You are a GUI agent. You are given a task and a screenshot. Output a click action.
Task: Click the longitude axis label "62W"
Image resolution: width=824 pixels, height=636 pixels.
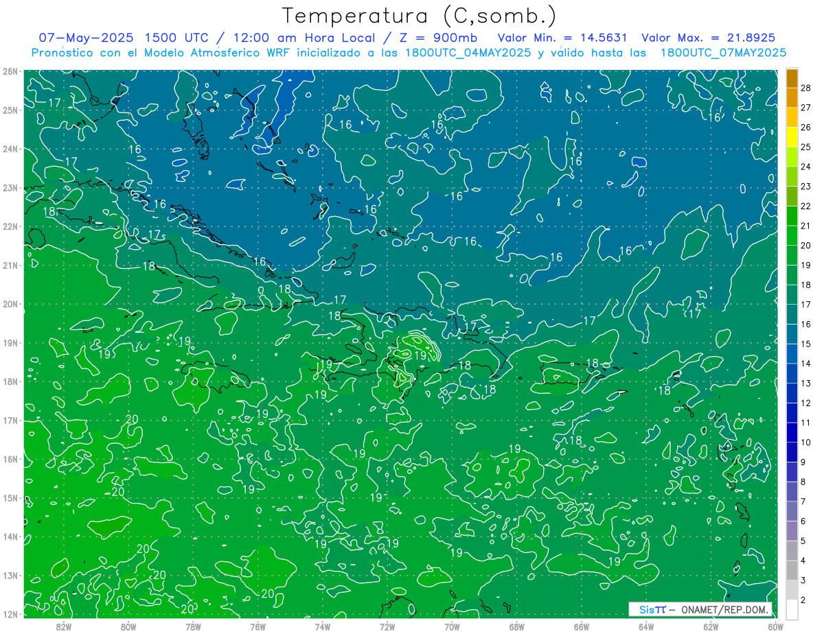coord(711,626)
